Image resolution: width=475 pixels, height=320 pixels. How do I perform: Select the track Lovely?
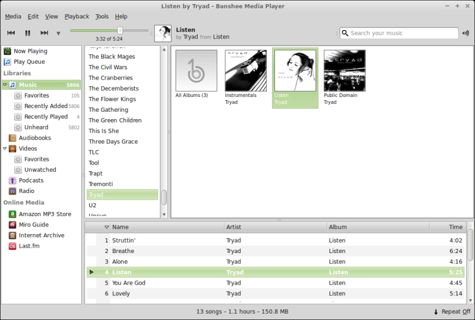click(x=275, y=294)
